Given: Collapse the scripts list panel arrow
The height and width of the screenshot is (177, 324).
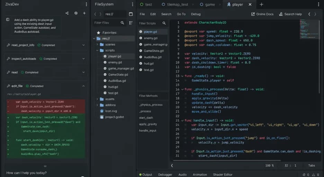Looking at the screenshot, I should pos(172,166).
